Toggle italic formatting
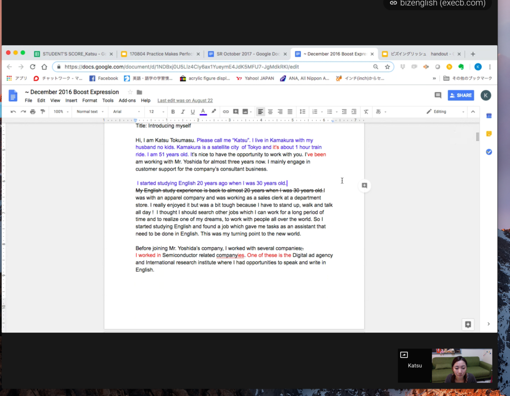 [x=183, y=112]
